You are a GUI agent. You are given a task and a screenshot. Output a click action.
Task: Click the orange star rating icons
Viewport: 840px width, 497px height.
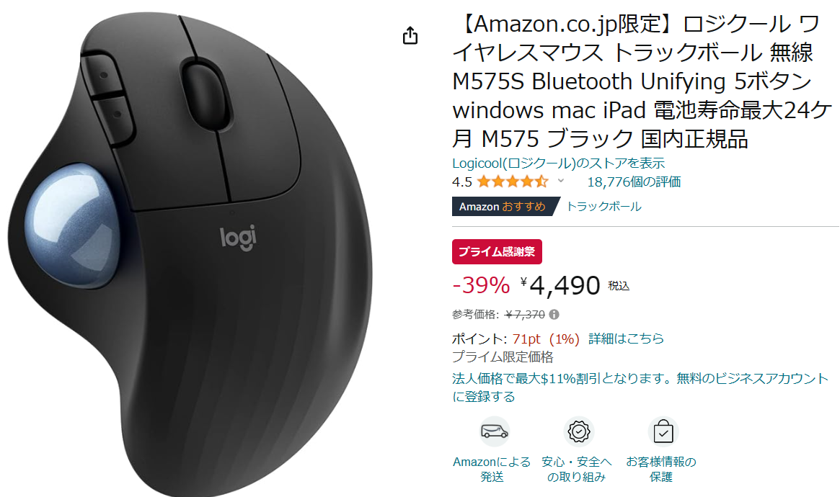coord(513,182)
